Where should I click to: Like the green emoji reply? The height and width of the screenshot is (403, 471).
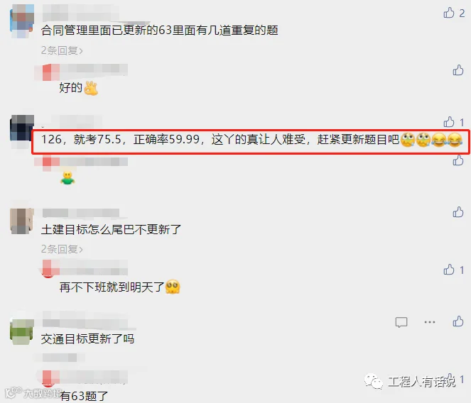coord(458,160)
